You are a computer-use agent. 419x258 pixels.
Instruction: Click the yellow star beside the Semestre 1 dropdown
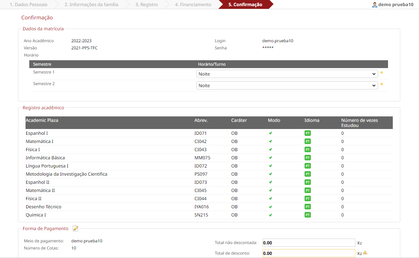point(382,72)
